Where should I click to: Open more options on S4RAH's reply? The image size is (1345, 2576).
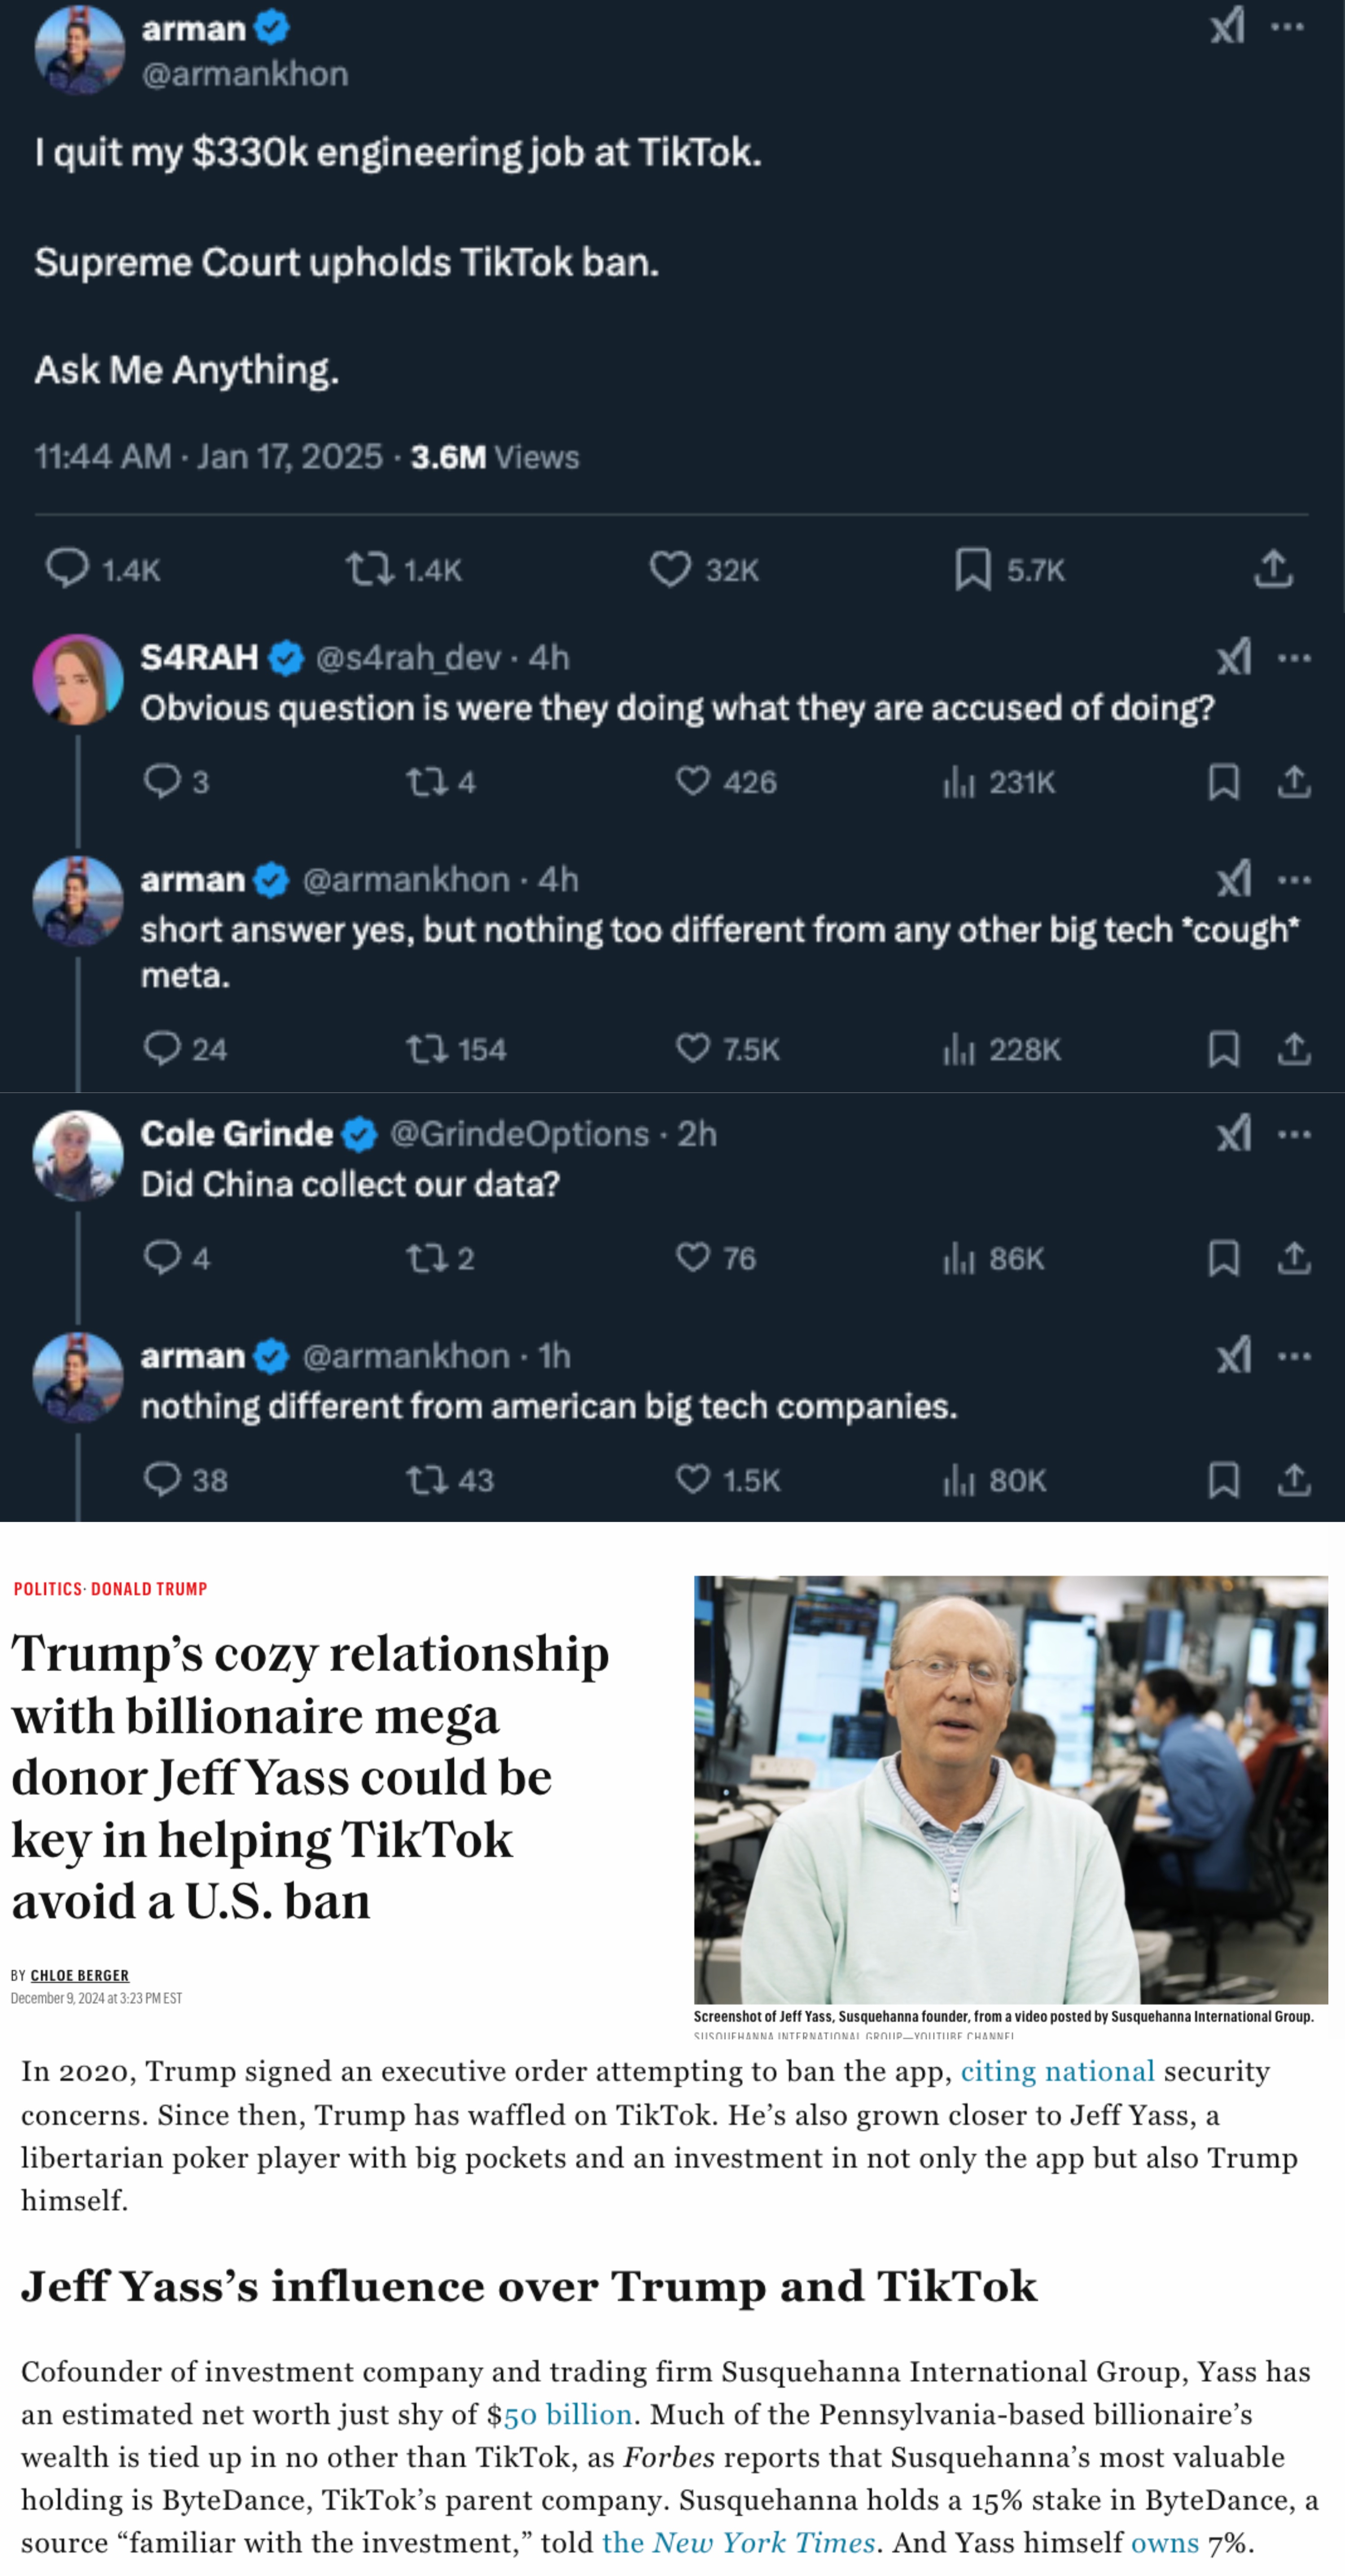coord(1294,658)
